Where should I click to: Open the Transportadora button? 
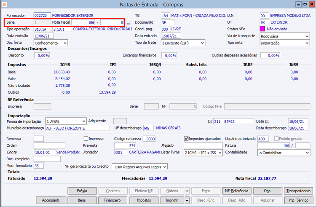[x=298, y=191]
